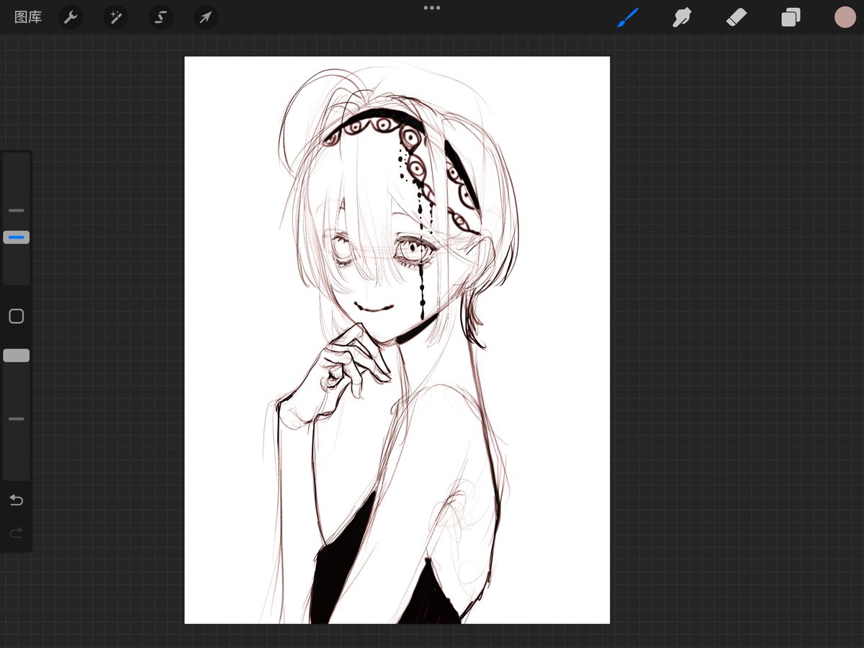
Task: Activate the Transform arrow tool
Action: tap(206, 17)
